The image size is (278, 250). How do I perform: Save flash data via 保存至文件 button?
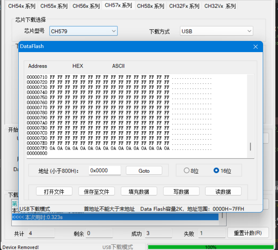coord(97,191)
